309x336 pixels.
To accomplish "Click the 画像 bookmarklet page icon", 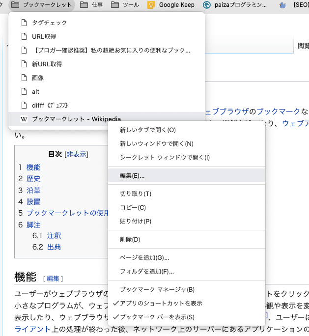I will coord(24,78).
